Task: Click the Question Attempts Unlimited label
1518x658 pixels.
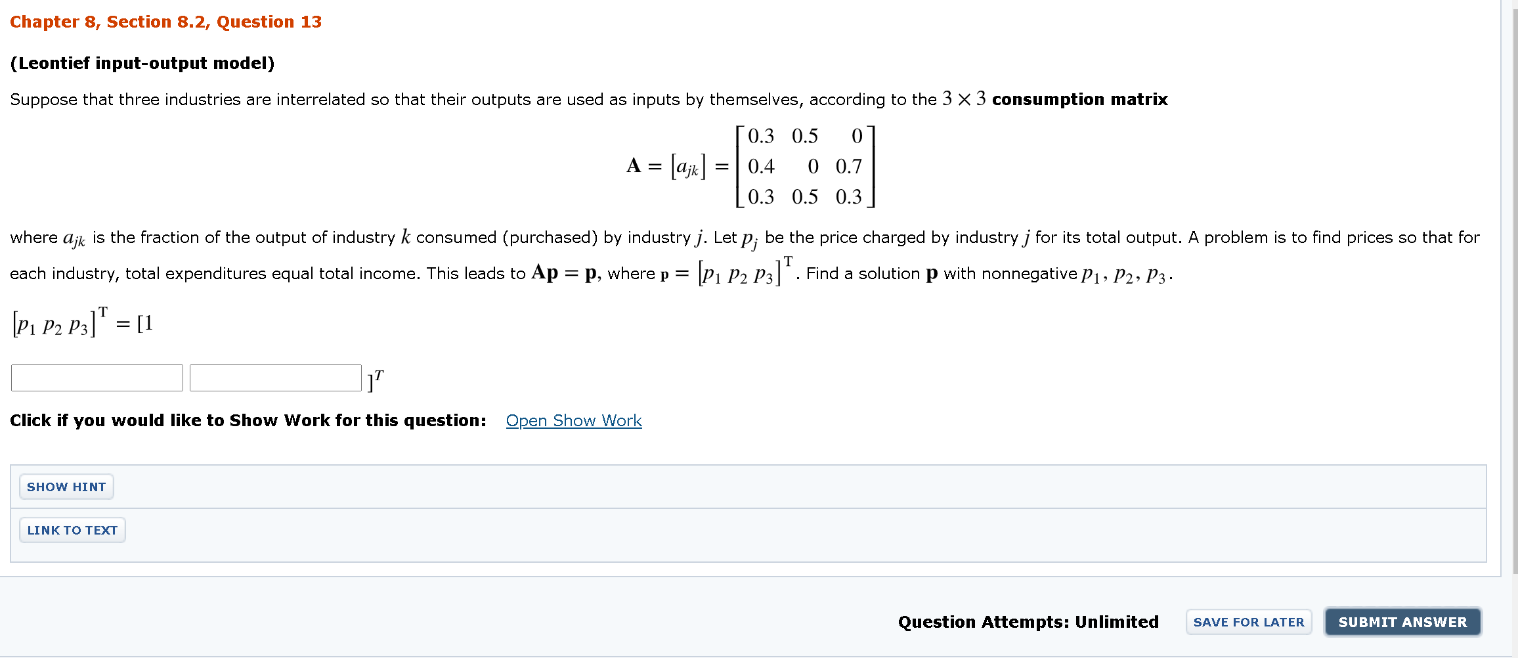Action: pos(1028,622)
